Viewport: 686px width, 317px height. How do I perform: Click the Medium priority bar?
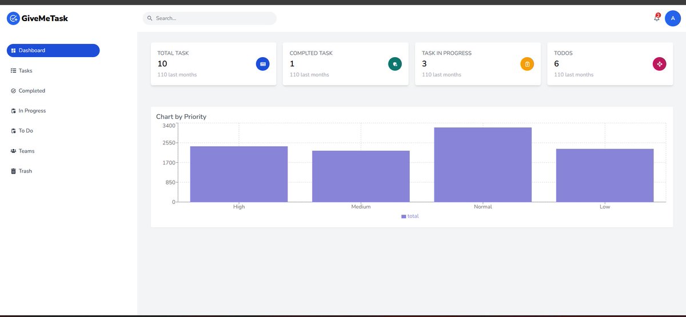tap(361, 176)
